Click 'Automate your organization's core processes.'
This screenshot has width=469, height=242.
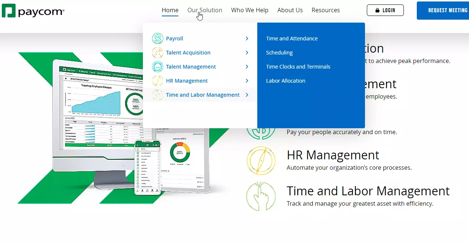coord(349,168)
